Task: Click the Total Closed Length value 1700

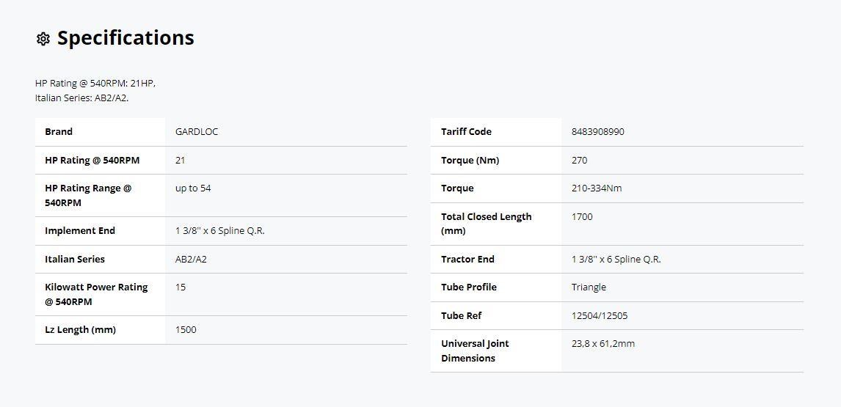Action: tap(582, 217)
